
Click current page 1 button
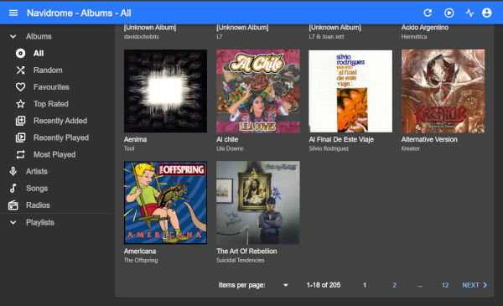(365, 285)
